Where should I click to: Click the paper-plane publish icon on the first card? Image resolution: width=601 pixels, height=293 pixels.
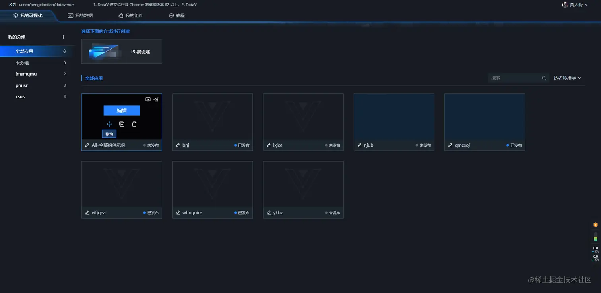pos(156,100)
